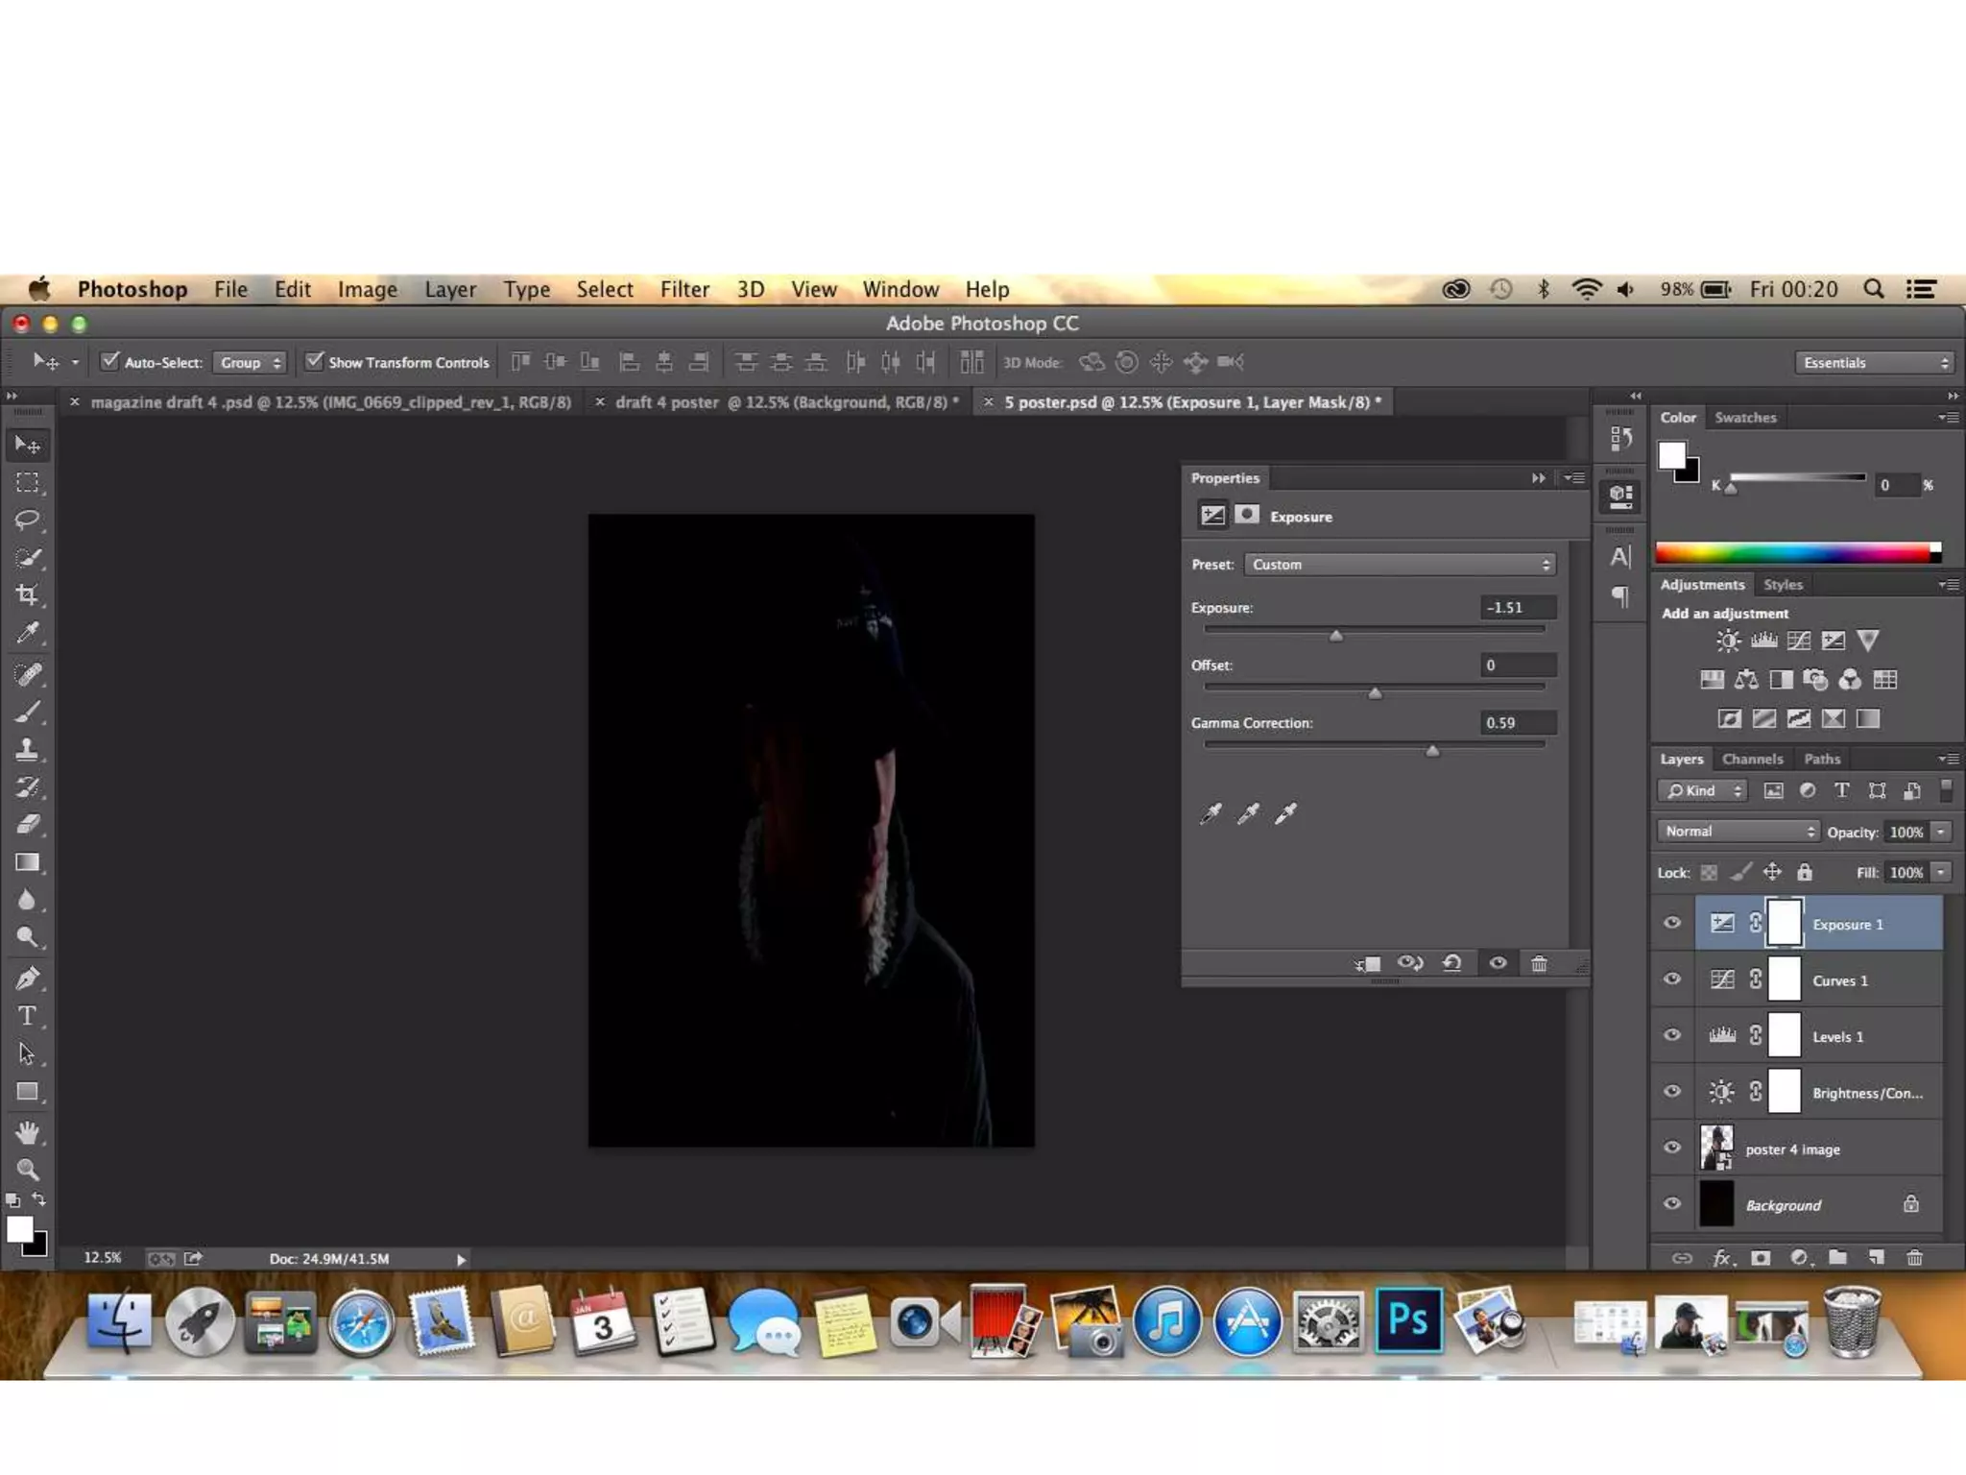Image resolution: width=1966 pixels, height=1475 pixels.
Task: Choose the Pen tool
Action: point(27,979)
